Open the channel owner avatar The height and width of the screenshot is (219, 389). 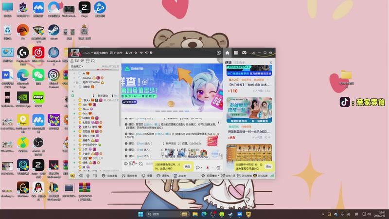75,53
